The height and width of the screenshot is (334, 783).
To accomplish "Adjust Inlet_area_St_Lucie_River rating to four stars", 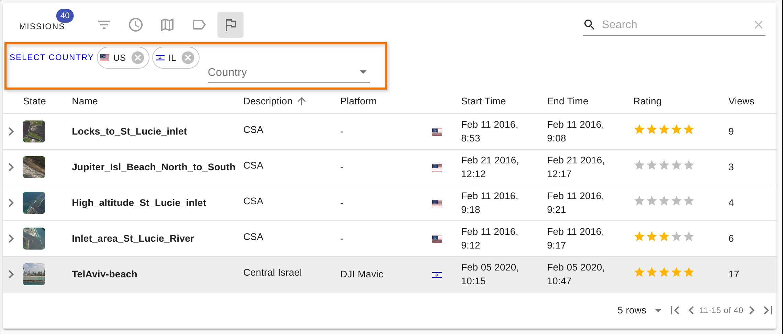I will [676, 237].
